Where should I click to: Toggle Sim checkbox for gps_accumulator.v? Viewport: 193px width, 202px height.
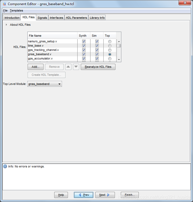click(97, 59)
